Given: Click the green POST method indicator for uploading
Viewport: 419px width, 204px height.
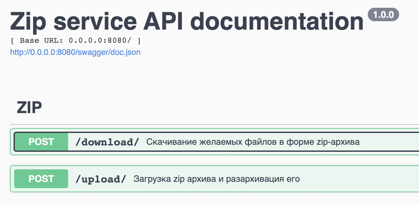Looking at the screenshot, I should click(x=41, y=179).
